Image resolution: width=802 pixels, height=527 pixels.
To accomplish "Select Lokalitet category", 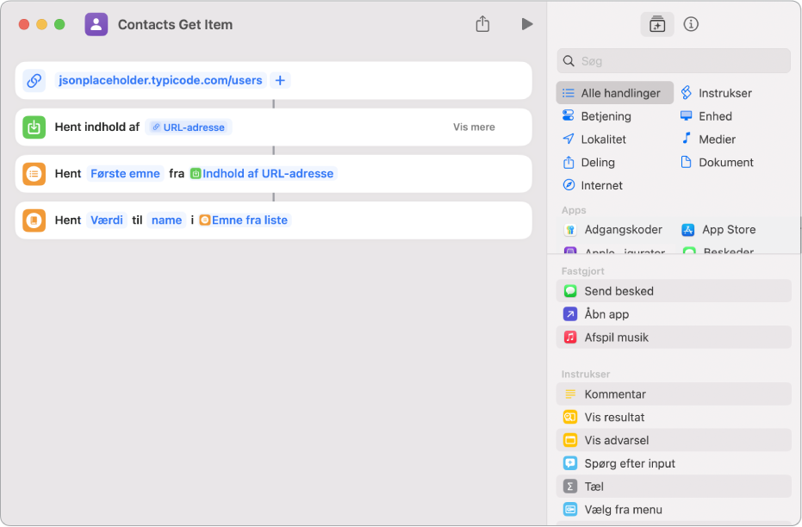I will click(594, 139).
